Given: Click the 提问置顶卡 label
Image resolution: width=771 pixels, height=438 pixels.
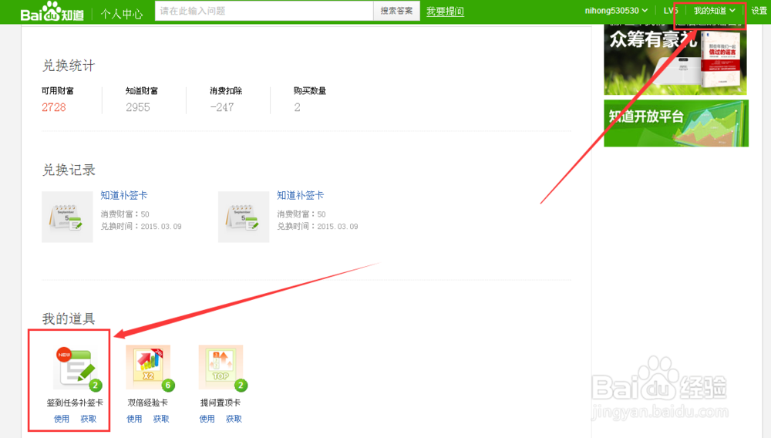Looking at the screenshot, I should [x=221, y=403].
